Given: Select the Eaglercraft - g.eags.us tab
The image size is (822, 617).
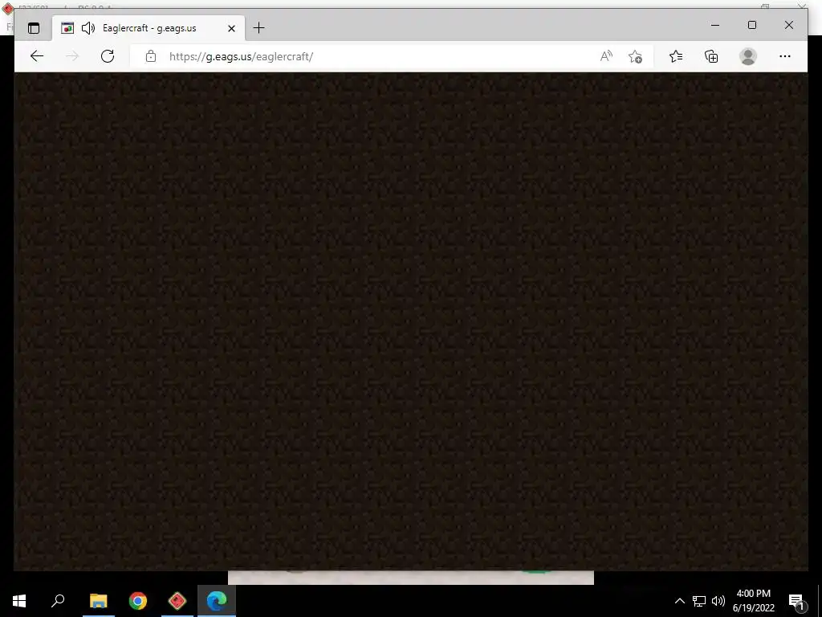Looking at the screenshot, I should click(x=149, y=28).
